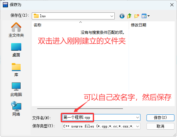
Task: Go up one folder level icon
Action: [x=129, y=16]
